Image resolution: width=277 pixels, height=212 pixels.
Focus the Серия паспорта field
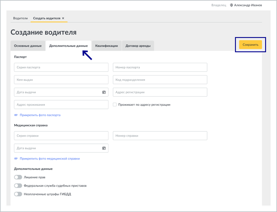[x=61, y=67]
